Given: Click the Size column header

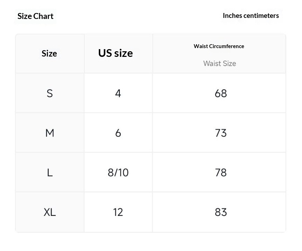Looking at the screenshot, I should point(49,53).
